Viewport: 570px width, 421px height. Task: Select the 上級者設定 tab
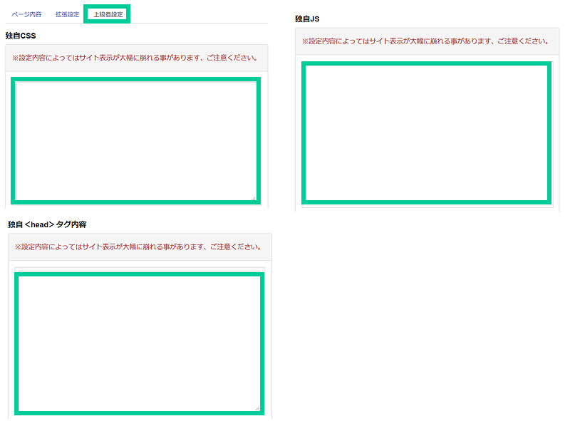click(x=108, y=14)
